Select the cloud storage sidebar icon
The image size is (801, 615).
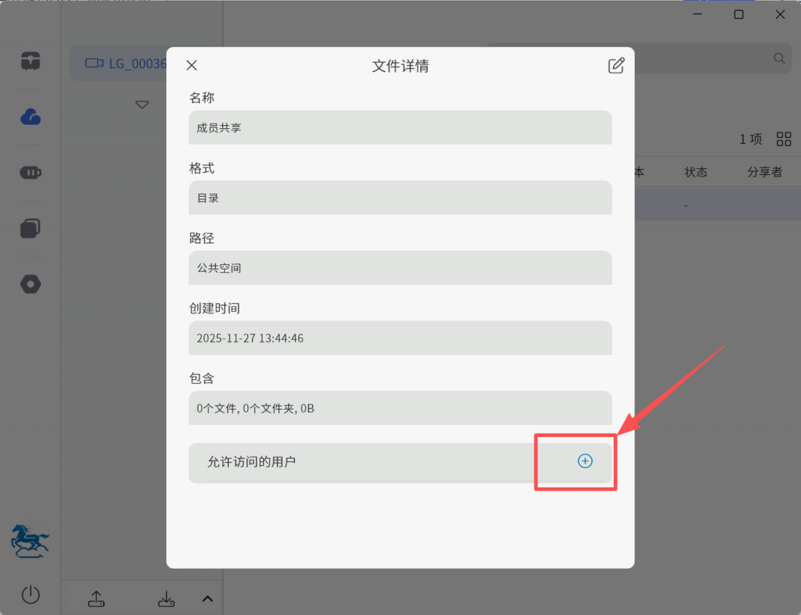click(x=31, y=117)
